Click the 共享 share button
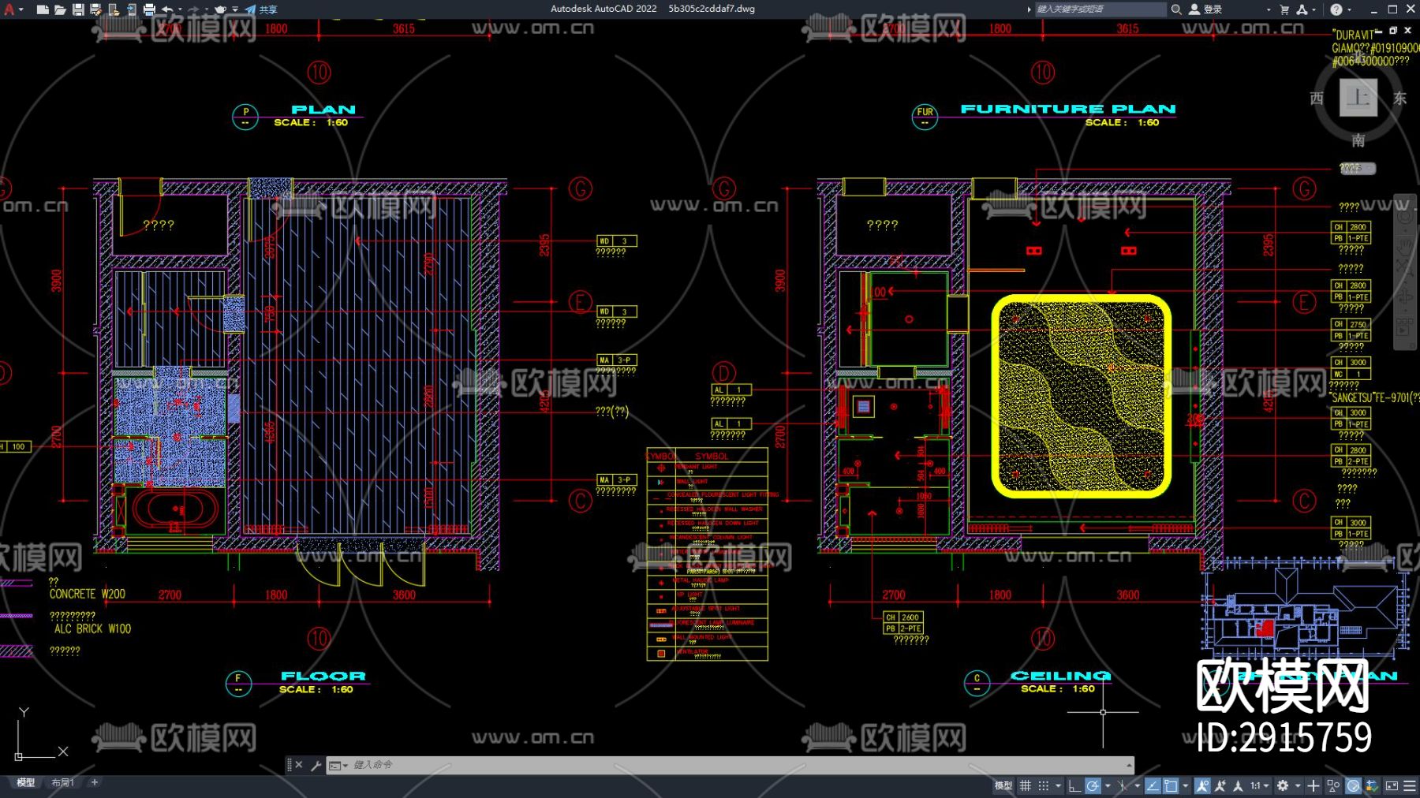The width and height of the screenshot is (1420, 798). coord(262,9)
